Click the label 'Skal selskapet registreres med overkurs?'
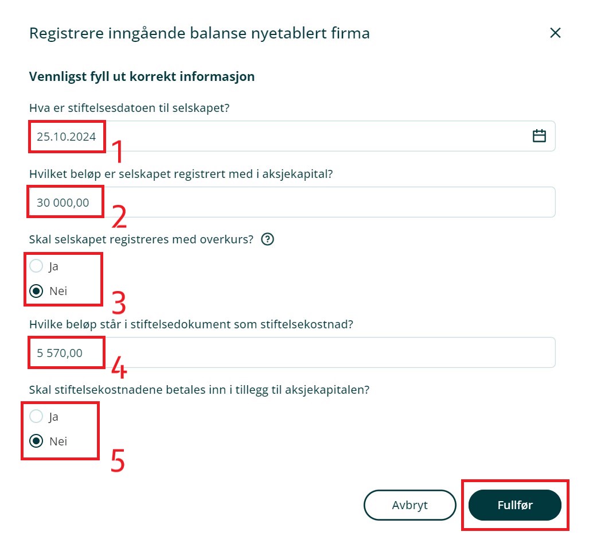Screen dimensions: 589x543 (141, 240)
